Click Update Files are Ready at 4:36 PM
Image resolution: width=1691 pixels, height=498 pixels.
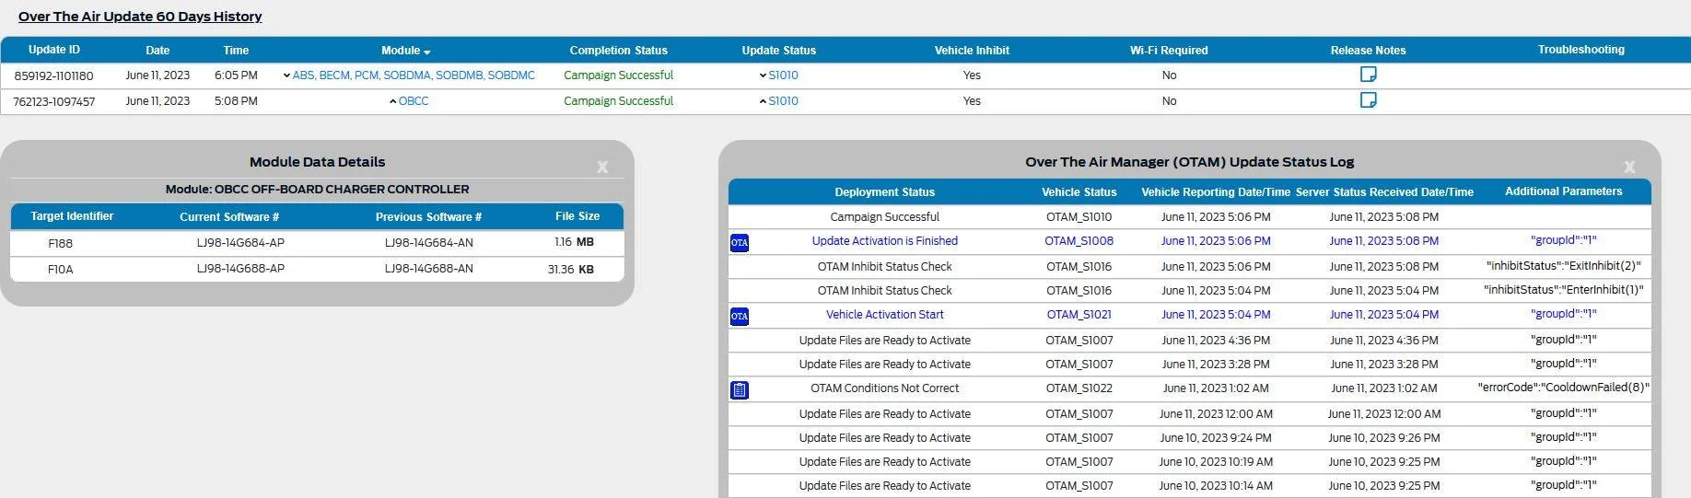pyautogui.click(x=884, y=341)
